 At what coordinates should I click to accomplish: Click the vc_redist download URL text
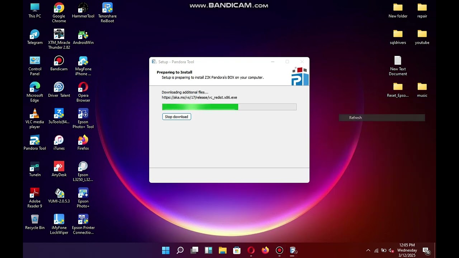[x=199, y=97]
